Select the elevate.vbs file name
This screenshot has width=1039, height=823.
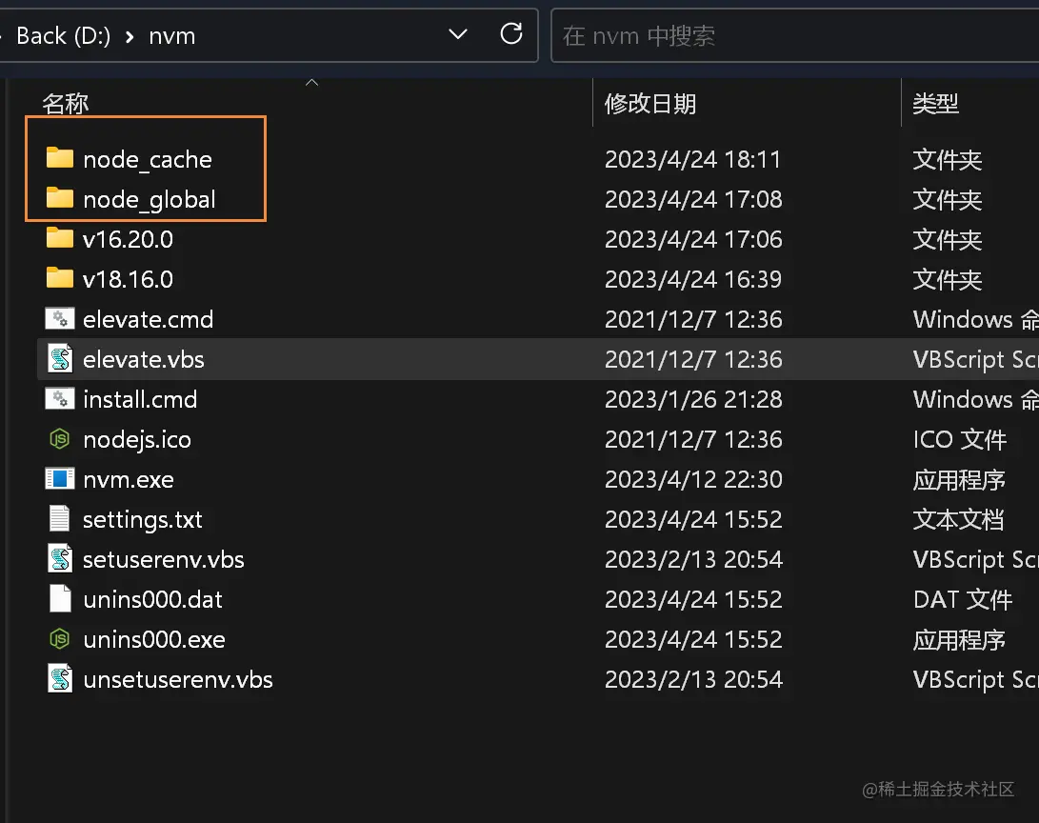[143, 359]
